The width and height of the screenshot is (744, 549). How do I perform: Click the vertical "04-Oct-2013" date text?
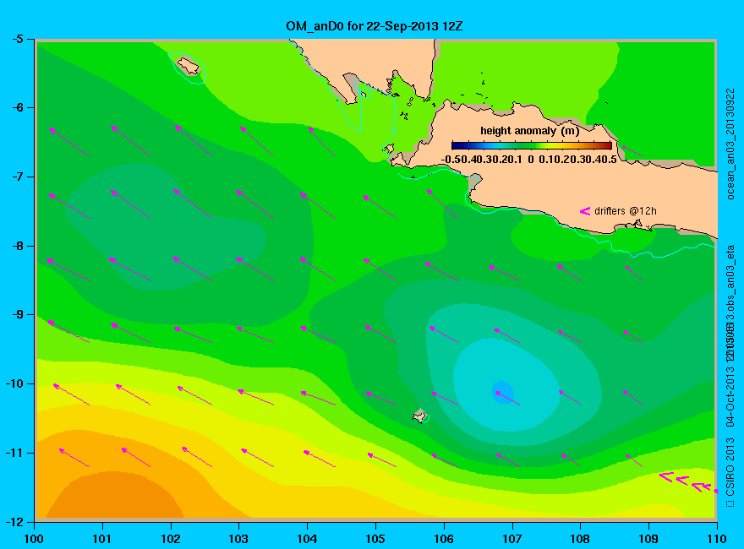pos(730,395)
